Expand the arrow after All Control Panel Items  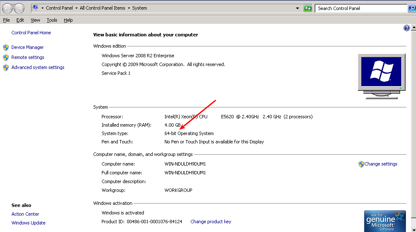[129, 8]
